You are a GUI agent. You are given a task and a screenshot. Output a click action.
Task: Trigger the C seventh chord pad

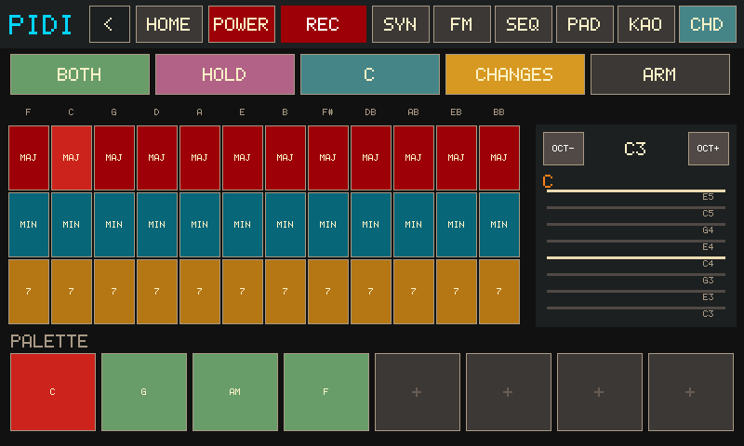72,292
